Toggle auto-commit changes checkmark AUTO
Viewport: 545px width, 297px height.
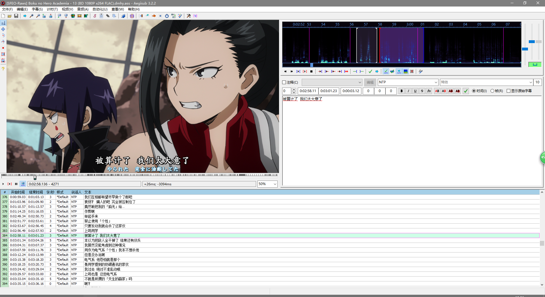[386, 71]
